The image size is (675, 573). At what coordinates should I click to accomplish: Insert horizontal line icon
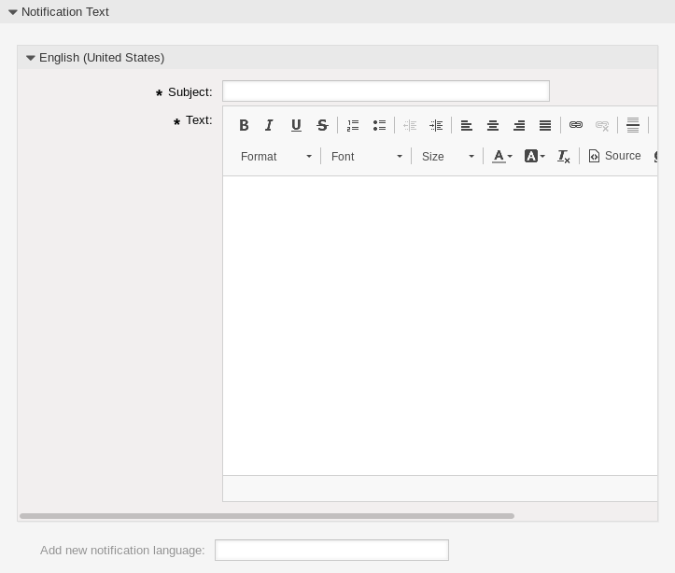point(633,125)
